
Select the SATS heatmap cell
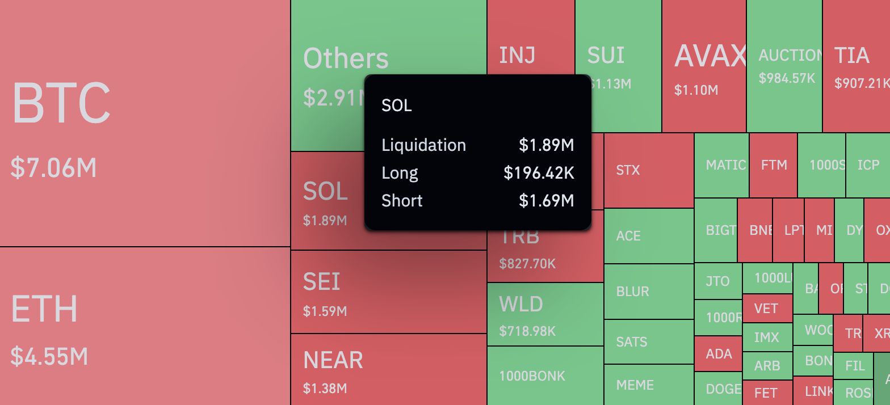[648, 341]
